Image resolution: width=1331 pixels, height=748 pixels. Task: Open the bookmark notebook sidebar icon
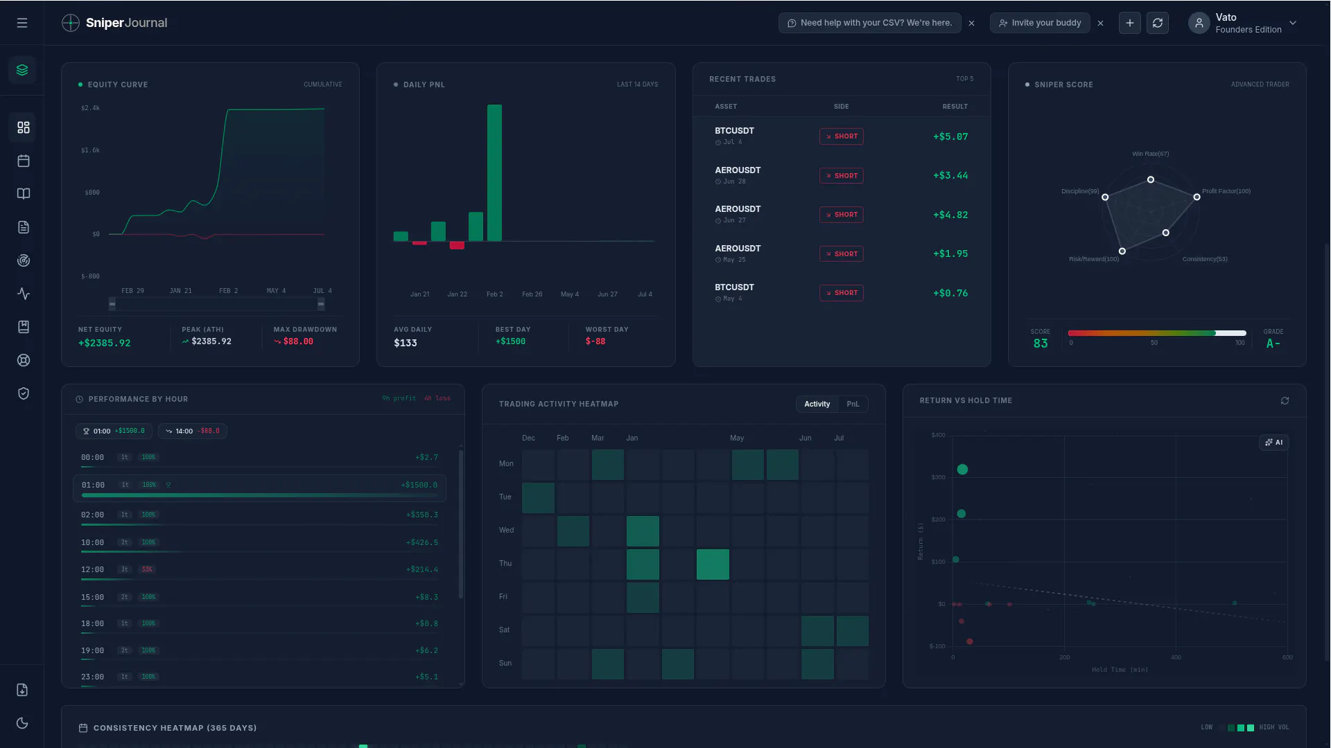[x=23, y=327]
